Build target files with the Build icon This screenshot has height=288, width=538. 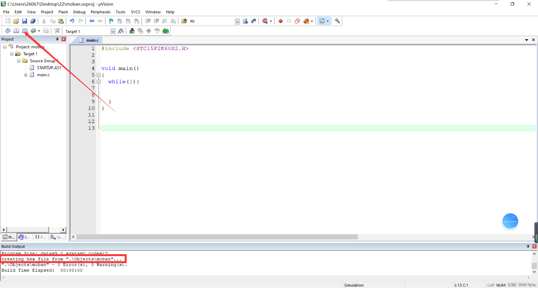(x=16, y=31)
